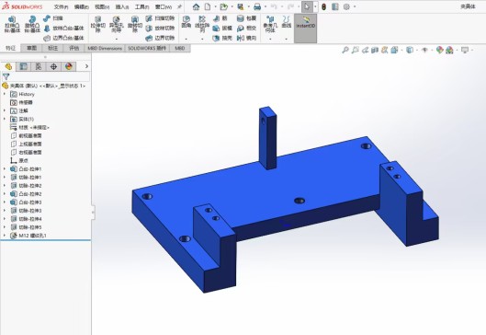Image resolution: width=486 pixels, height=335 pixels.
Task: Open the 编辑 (Edit) menu
Action: pos(82,6)
